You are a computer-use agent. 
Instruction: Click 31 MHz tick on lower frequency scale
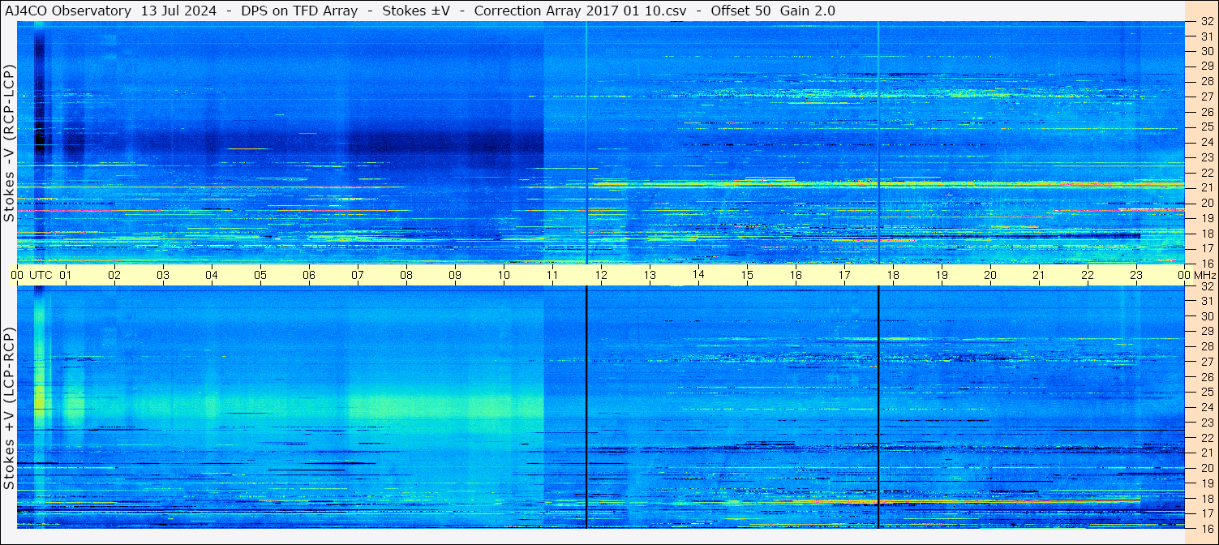tap(1207, 301)
